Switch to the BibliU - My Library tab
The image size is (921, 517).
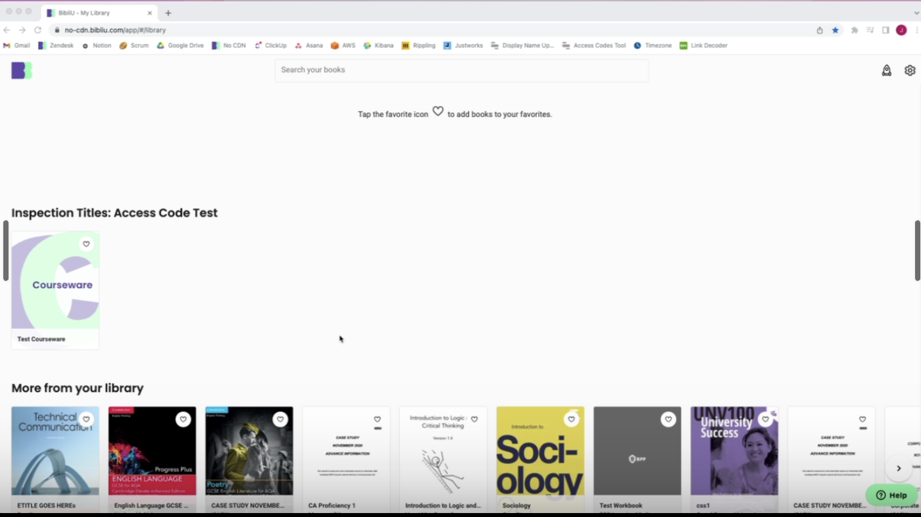click(x=99, y=12)
